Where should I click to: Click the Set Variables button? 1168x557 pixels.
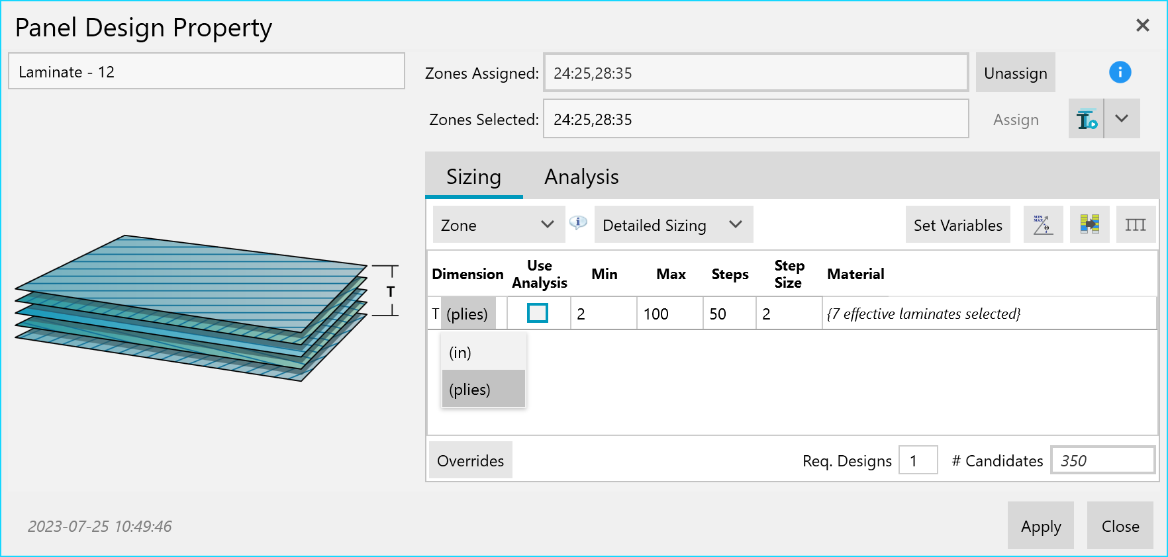click(957, 225)
